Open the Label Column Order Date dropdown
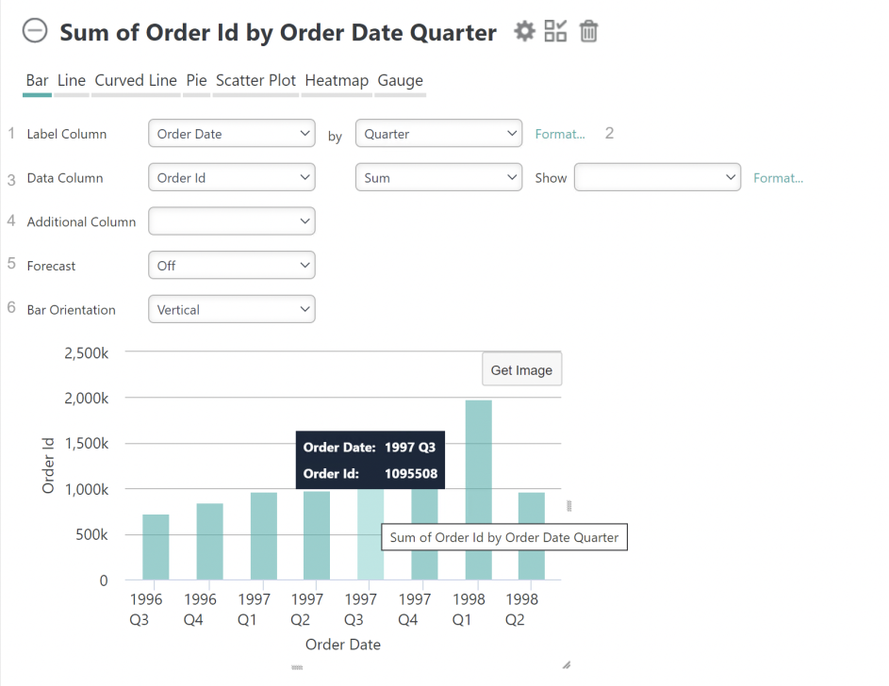 click(x=232, y=134)
